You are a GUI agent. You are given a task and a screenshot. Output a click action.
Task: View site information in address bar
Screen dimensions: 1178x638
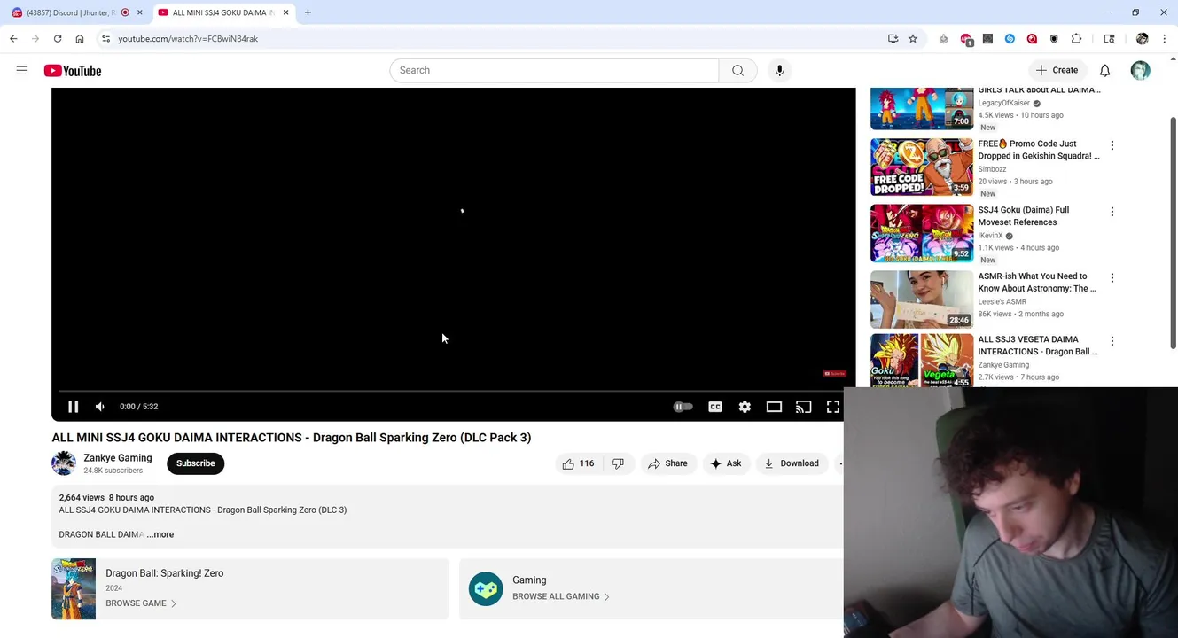(x=105, y=39)
